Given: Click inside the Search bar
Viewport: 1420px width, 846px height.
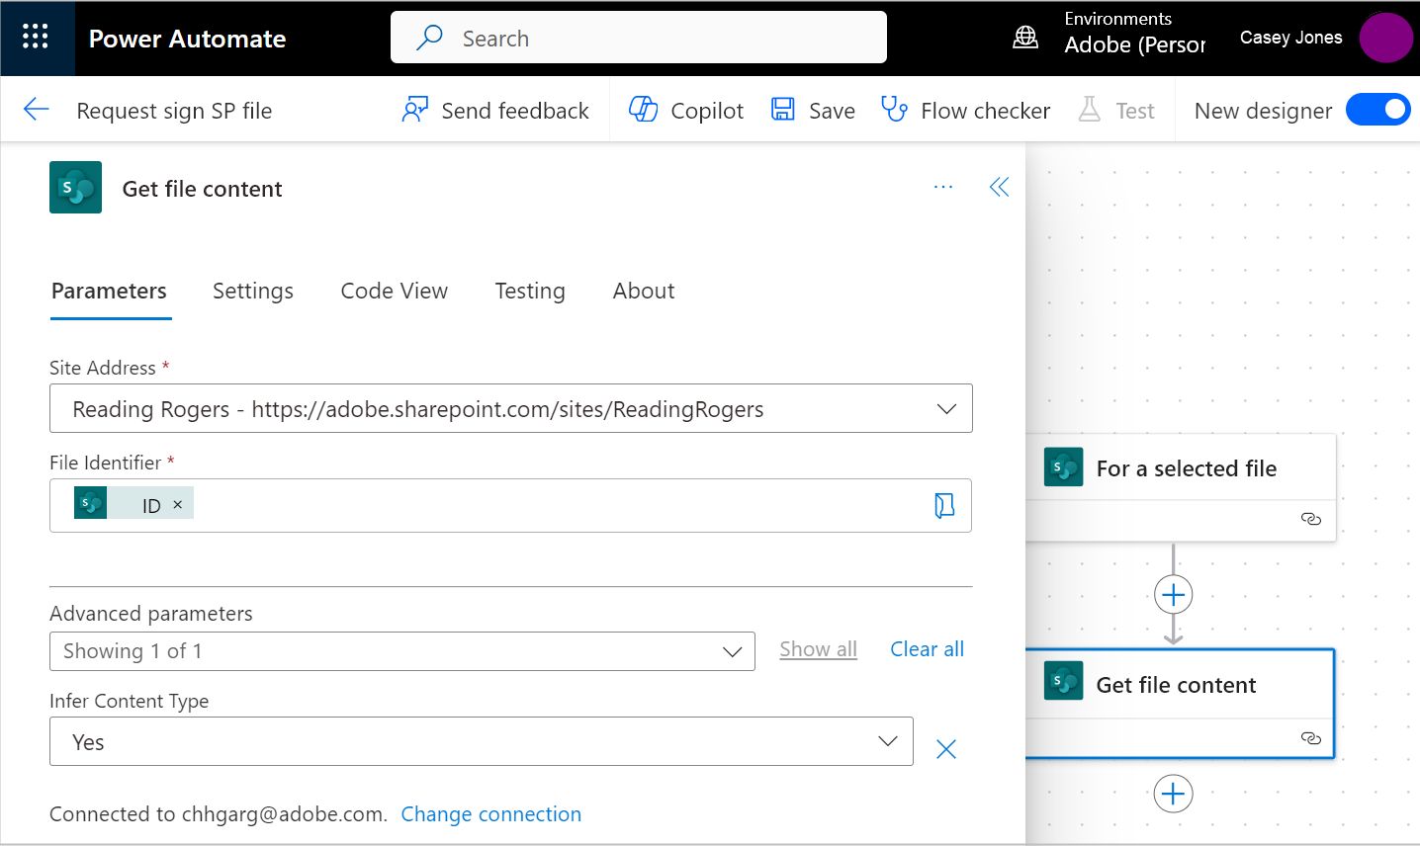Looking at the screenshot, I should (x=638, y=37).
